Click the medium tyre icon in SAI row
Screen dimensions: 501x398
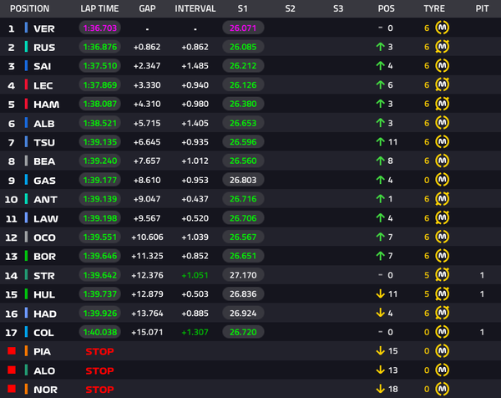(443, 65)
